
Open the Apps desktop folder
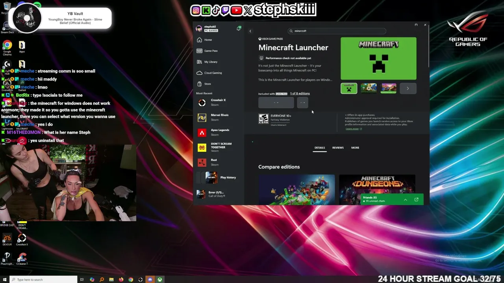22,47
